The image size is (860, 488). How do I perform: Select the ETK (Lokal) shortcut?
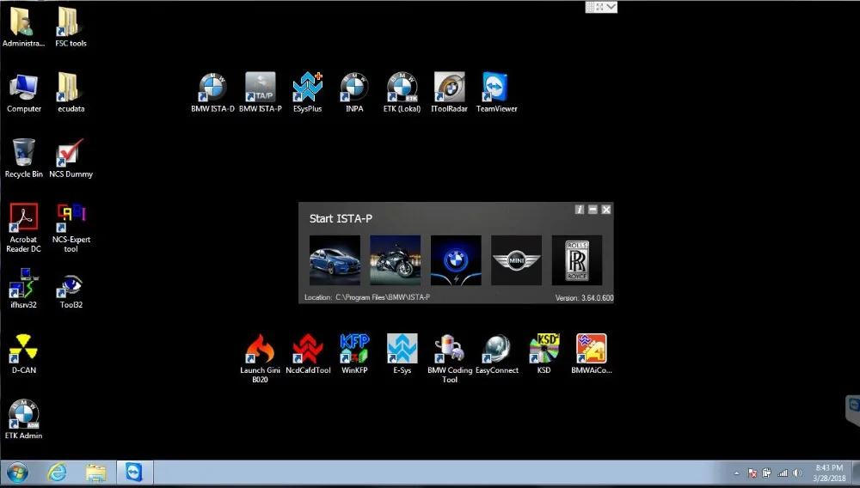point(402,93)
